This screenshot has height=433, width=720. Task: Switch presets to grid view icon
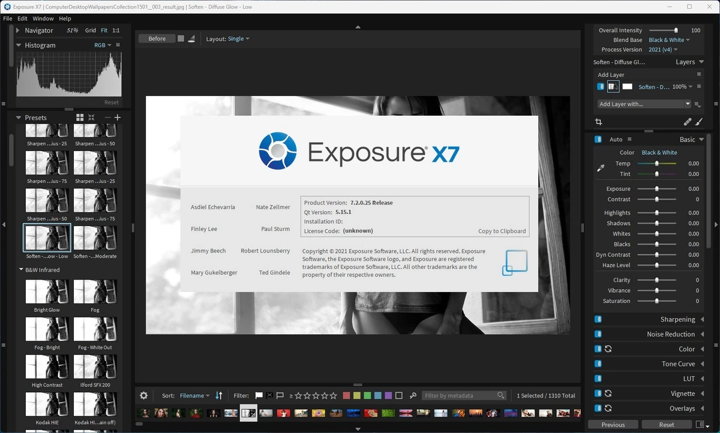tap(80, 118)
